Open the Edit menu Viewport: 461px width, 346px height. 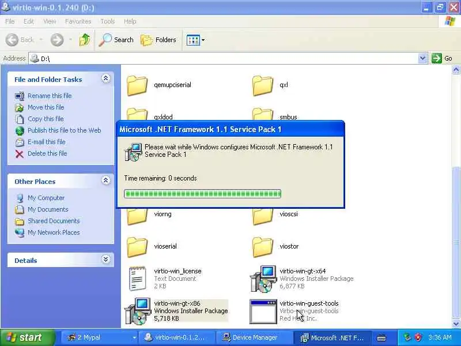[x=28, y=21]
